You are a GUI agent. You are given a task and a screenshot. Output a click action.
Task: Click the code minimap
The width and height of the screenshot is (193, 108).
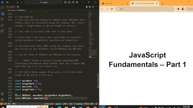click(93, 35)
